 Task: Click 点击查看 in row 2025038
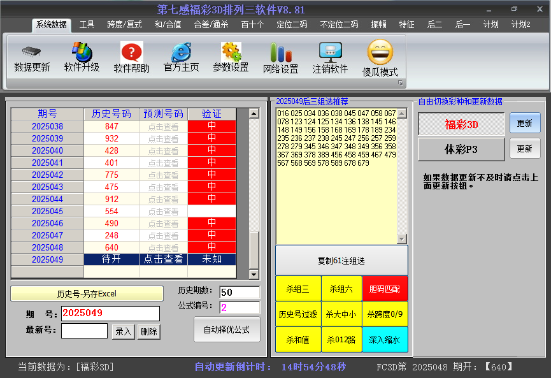(x=164, y=127)
